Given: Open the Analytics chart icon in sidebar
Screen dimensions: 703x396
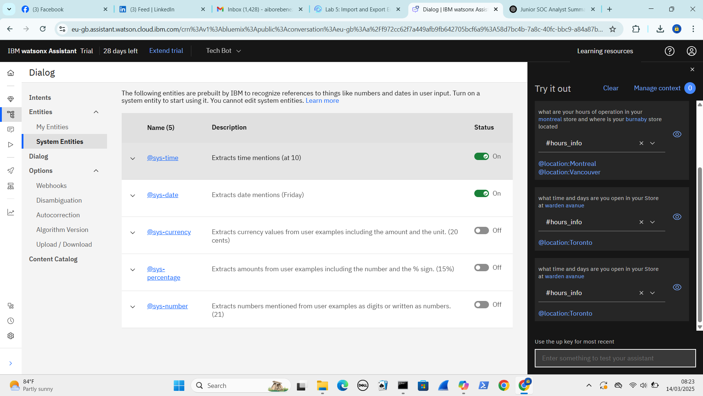Looking at the screenshot, I should [x=11, y=212].
